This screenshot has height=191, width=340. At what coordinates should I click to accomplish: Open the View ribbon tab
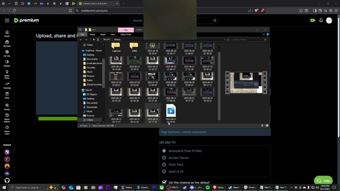tap(113, 34)
